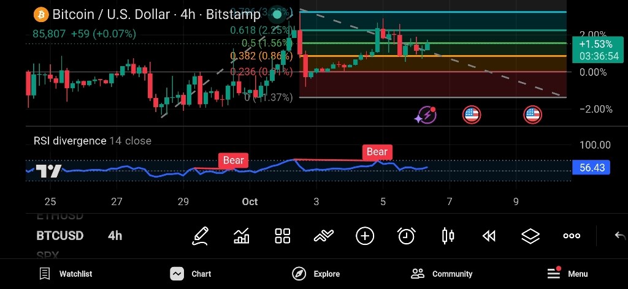Tap date 27 on the time axis
Viewport: 628px width, 289px height.
(x=117, y=202)
